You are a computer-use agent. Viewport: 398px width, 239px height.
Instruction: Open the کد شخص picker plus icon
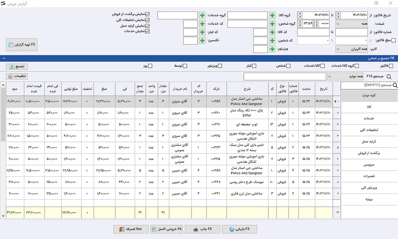(x=272, y=40)
